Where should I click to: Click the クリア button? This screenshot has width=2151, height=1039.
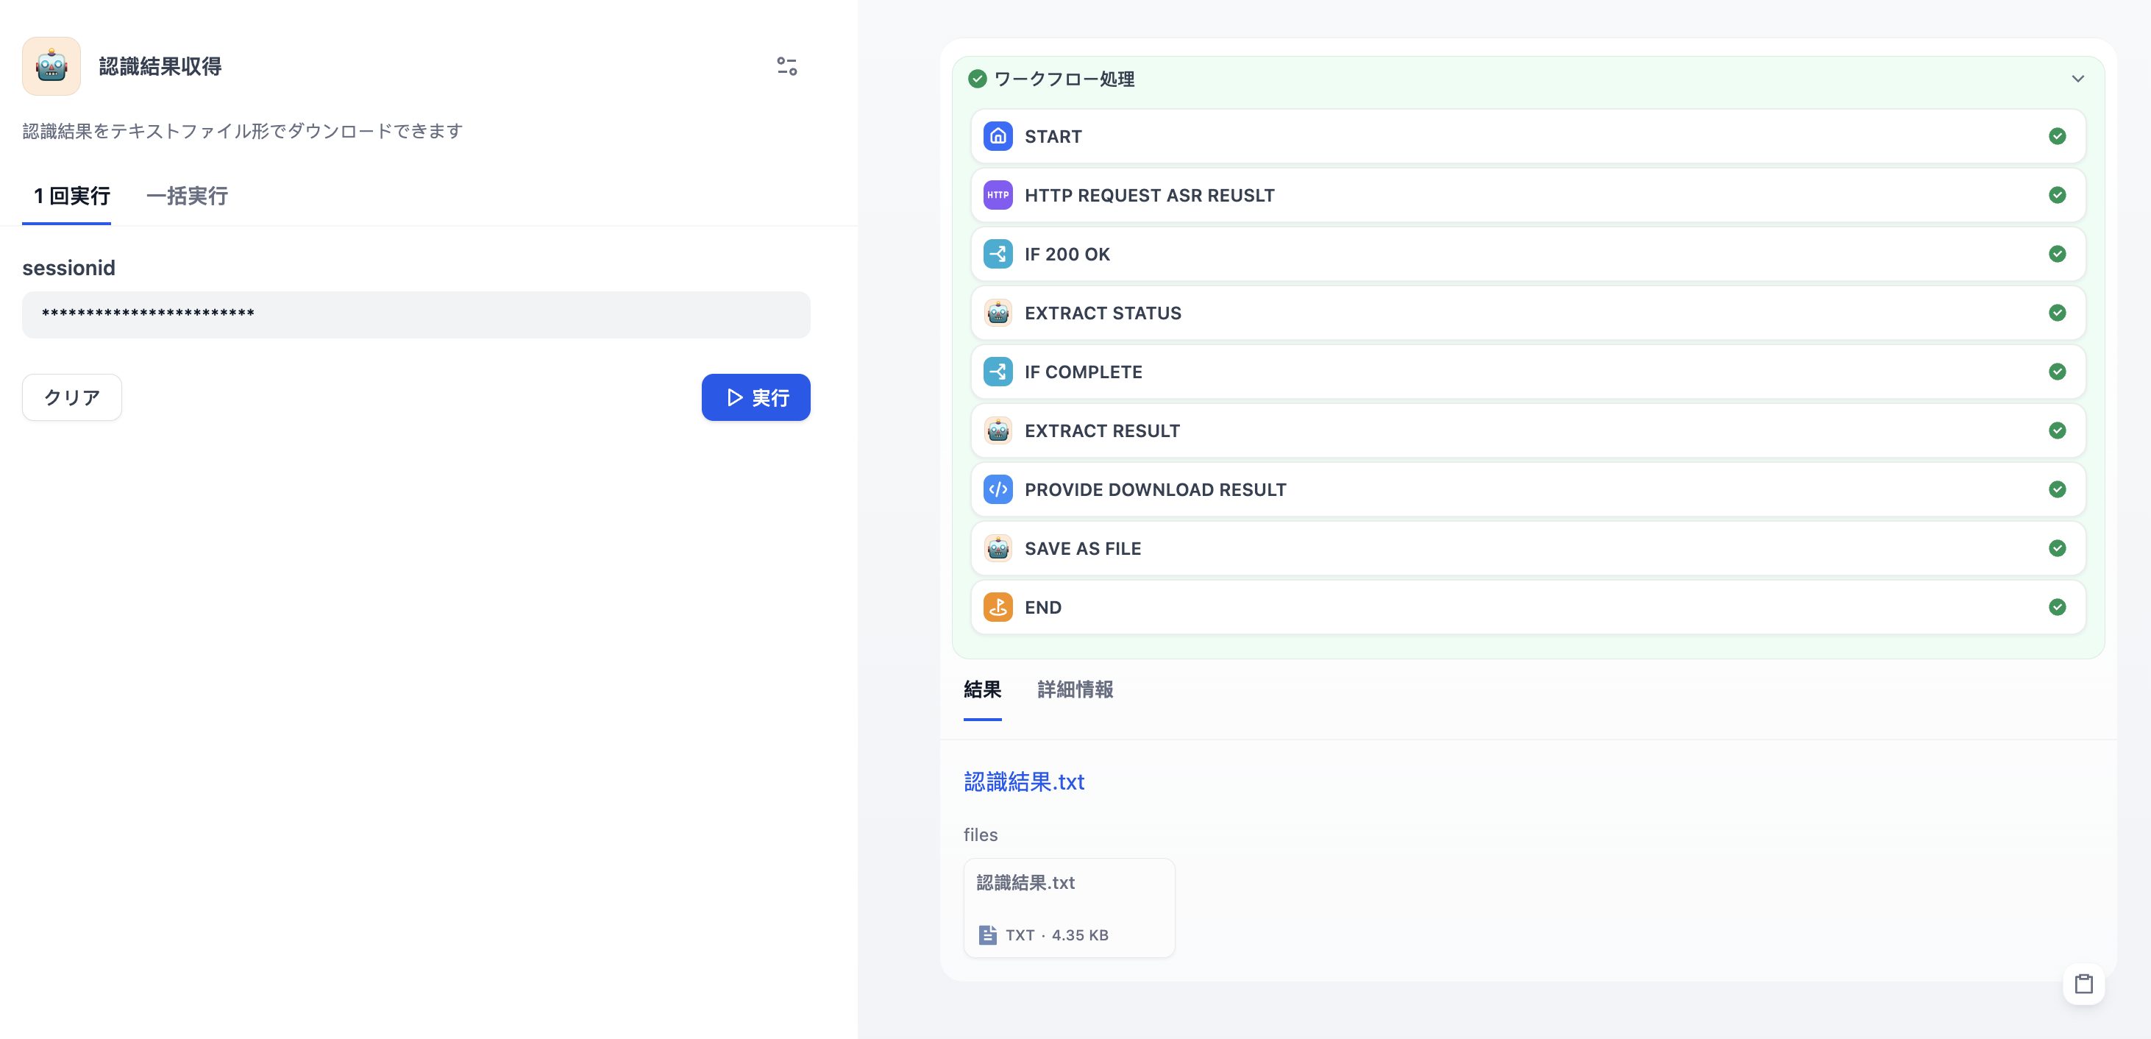[72, 397]
